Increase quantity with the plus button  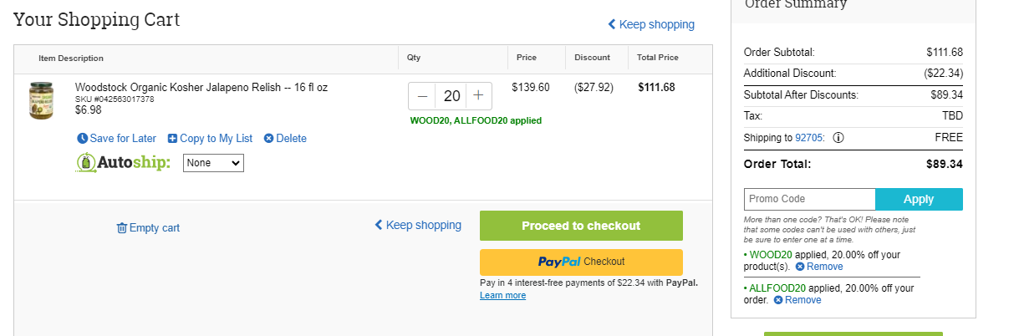pyautogui.click(x=478, y=96)
